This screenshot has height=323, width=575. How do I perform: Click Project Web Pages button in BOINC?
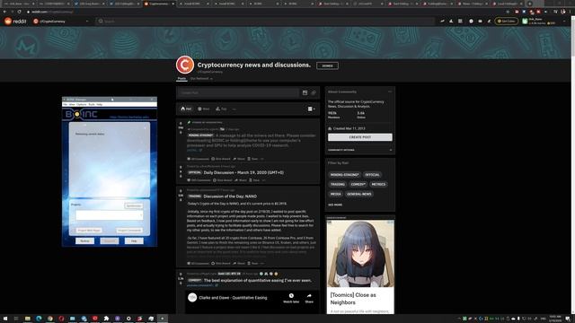[x=89, y=231]
